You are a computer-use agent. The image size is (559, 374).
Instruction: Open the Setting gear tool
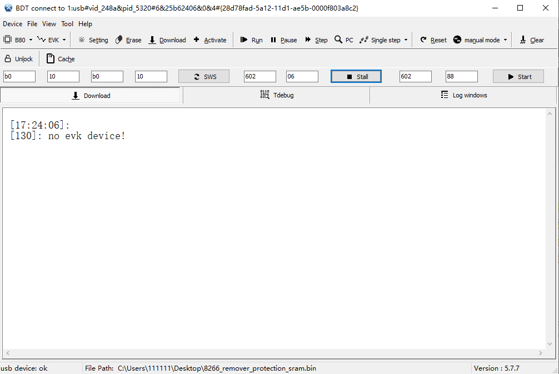point(93,40)
